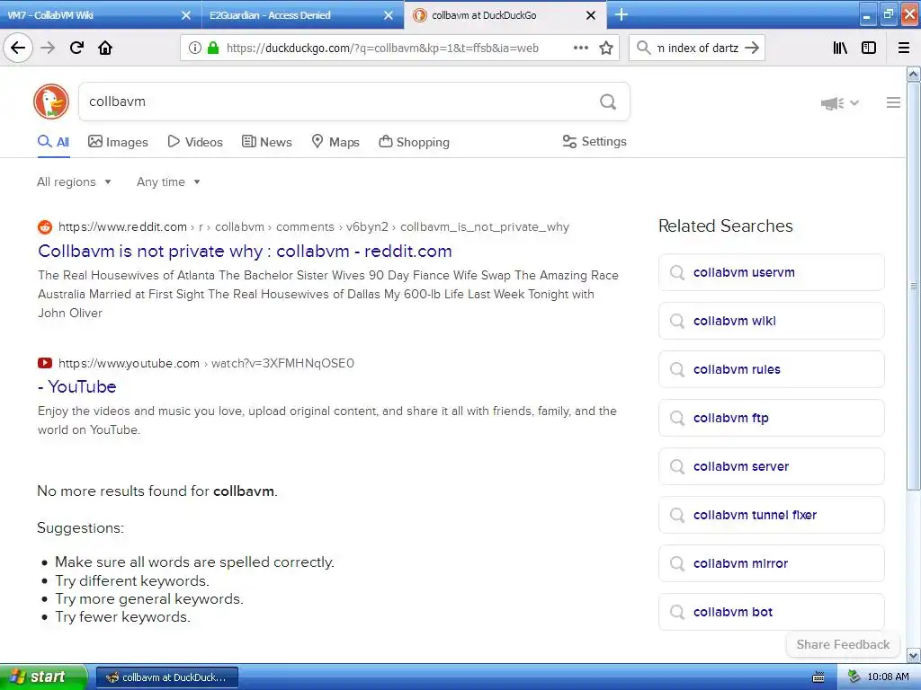Search related 'collabvm tunnel fixer'

click(771, 515)
